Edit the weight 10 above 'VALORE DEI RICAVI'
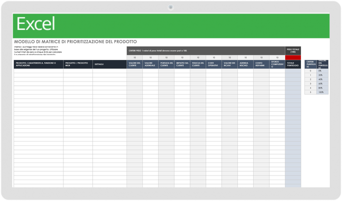 230,58
